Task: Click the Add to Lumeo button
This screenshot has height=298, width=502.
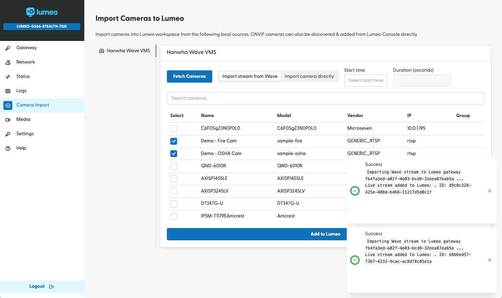Action: pyautogui.click(x=325, y=234)
